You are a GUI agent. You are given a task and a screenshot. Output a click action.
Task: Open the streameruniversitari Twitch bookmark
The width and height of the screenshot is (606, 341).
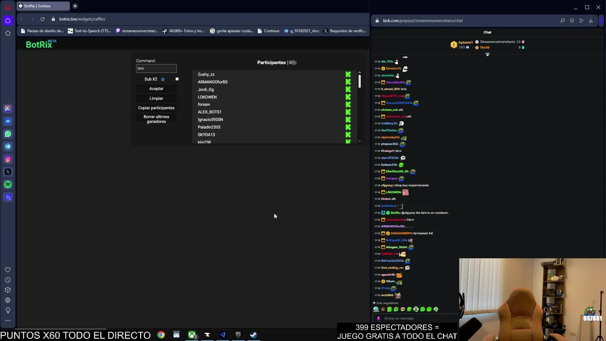[x=137, y=31]
